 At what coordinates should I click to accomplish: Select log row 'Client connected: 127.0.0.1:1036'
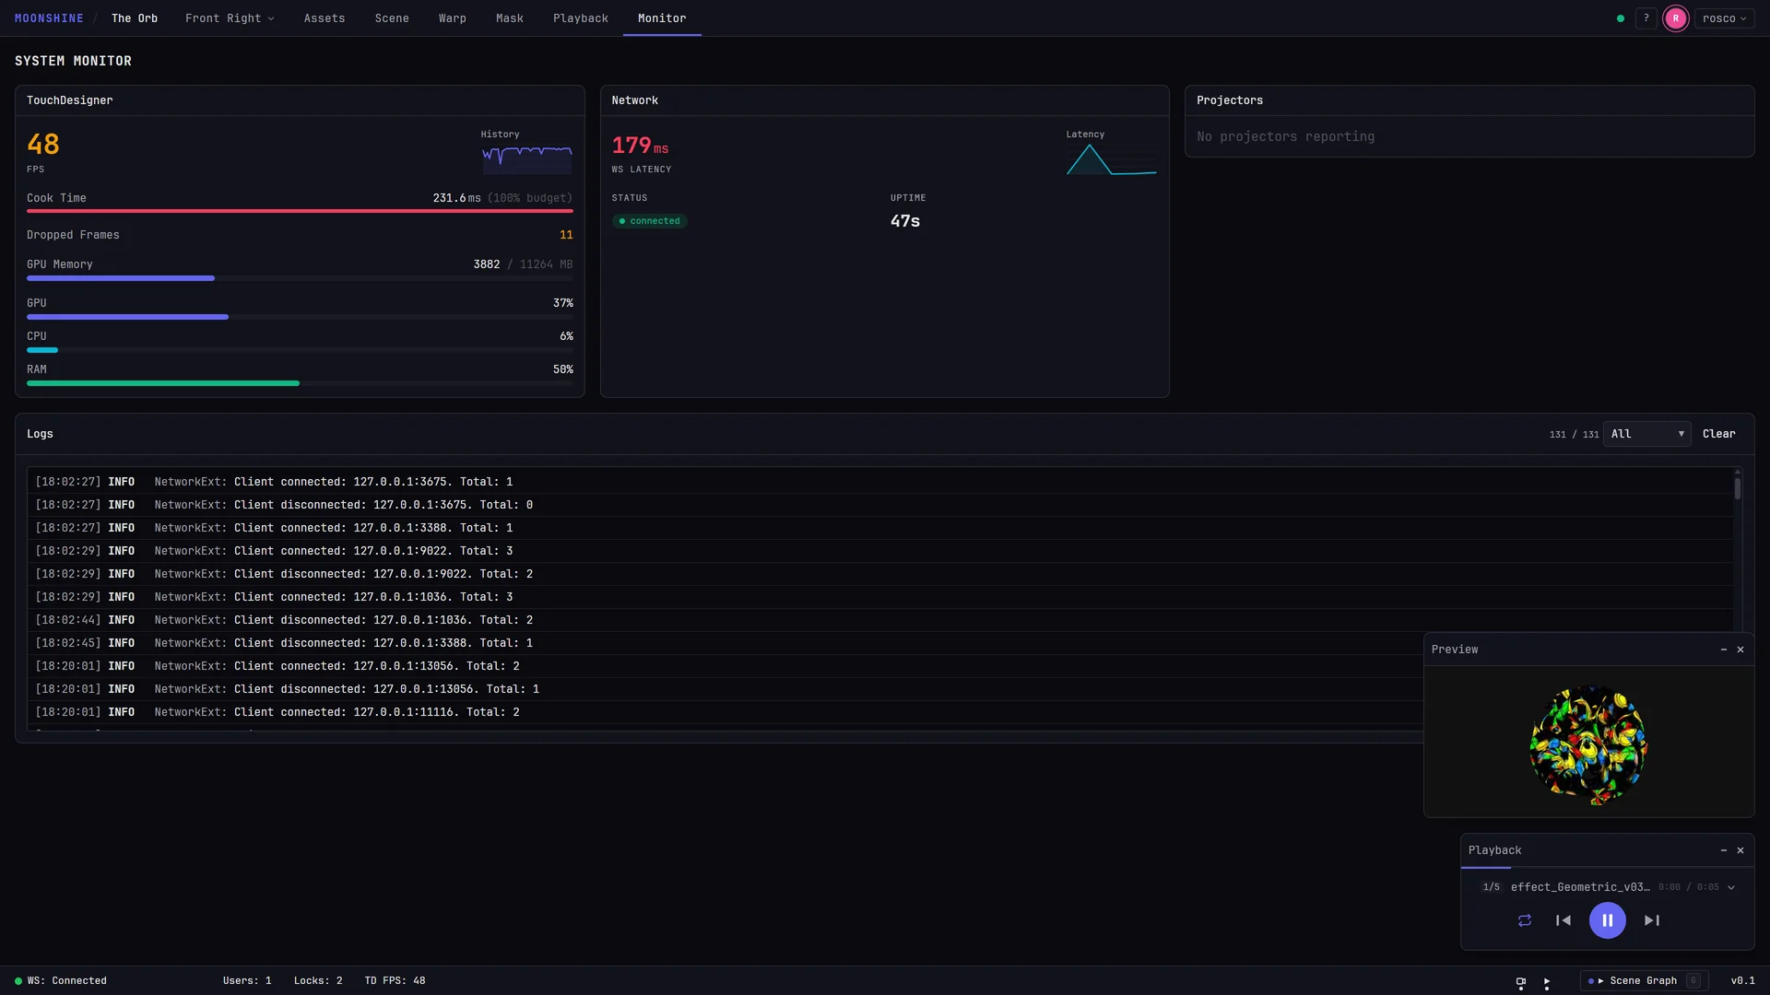pyautogui.click(x=880, y=597)
